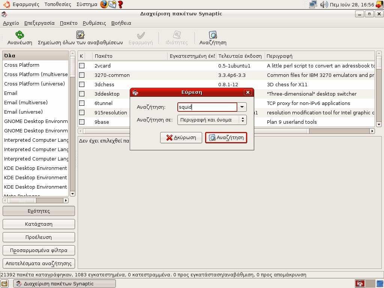Viewport: 384px width, 288px height.
Task: Select the Όλα category
Action: 35,55
